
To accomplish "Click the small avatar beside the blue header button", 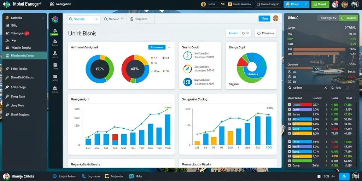I will pos(275,18).
